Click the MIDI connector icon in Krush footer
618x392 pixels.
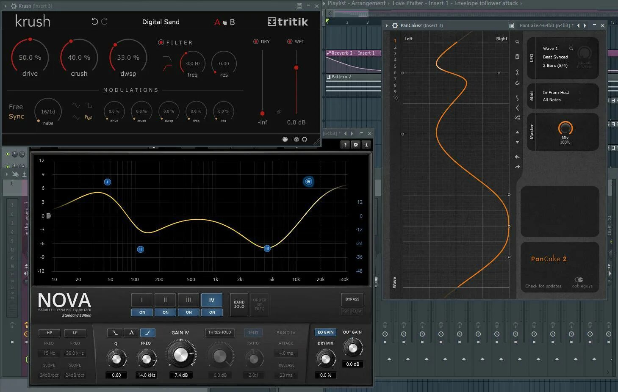pos(285,139)
